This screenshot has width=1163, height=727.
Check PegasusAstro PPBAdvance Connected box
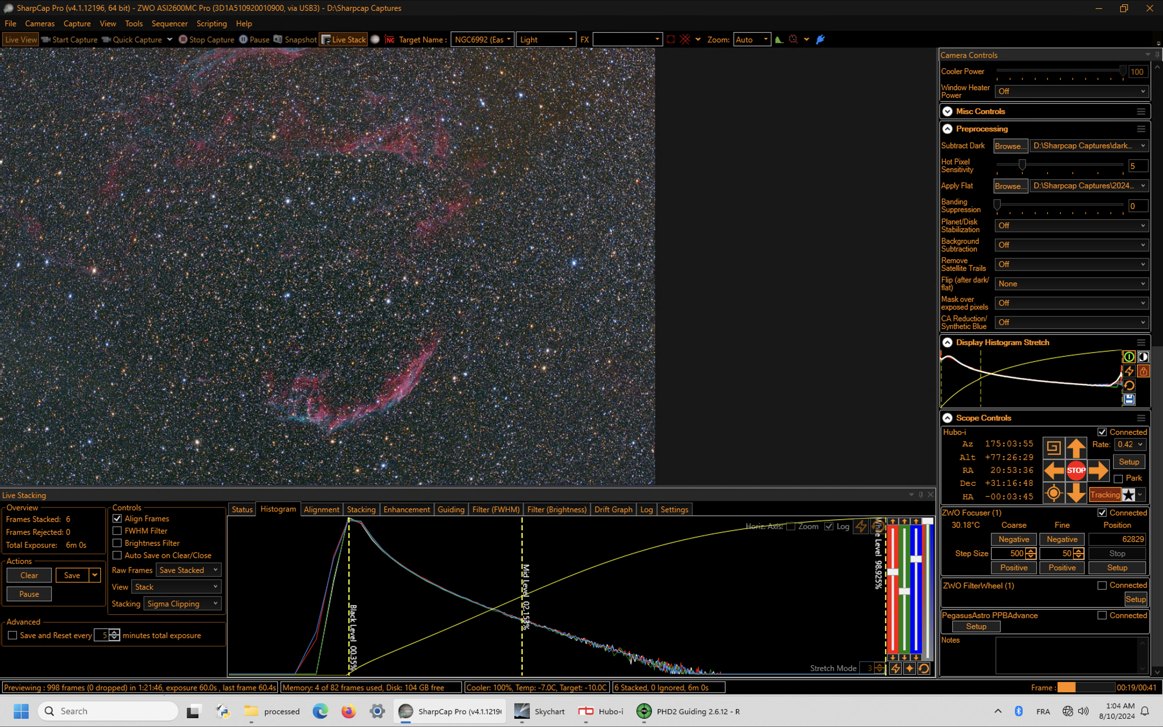pyautogui.click(x=1102, y=615)
